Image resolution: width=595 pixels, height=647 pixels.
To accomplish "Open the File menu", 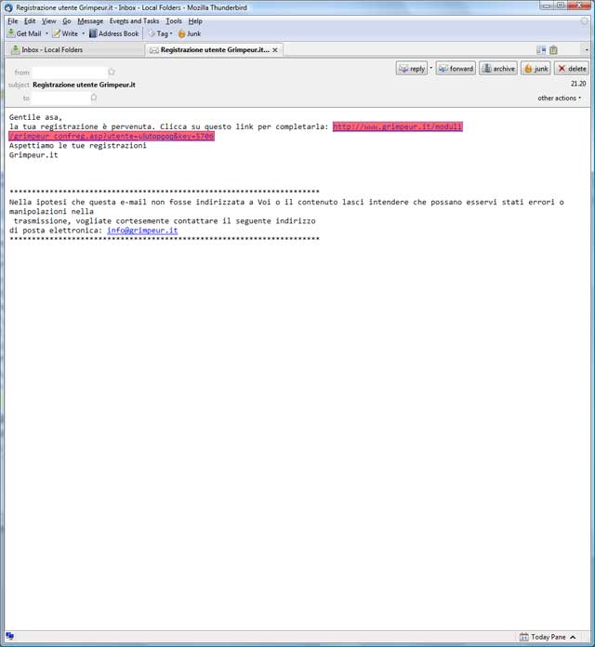I will pos(13,21).
